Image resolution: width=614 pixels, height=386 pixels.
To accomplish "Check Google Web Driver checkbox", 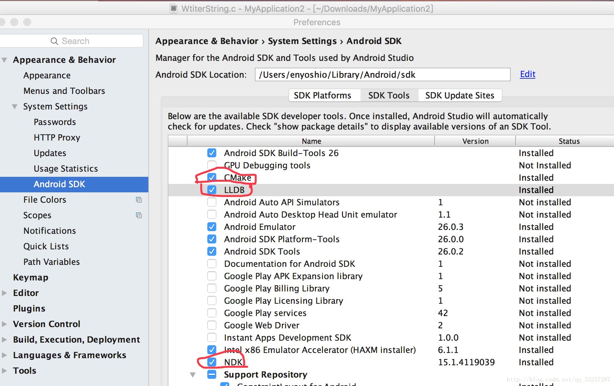I will pyautogui.click(x=212, y=325).
